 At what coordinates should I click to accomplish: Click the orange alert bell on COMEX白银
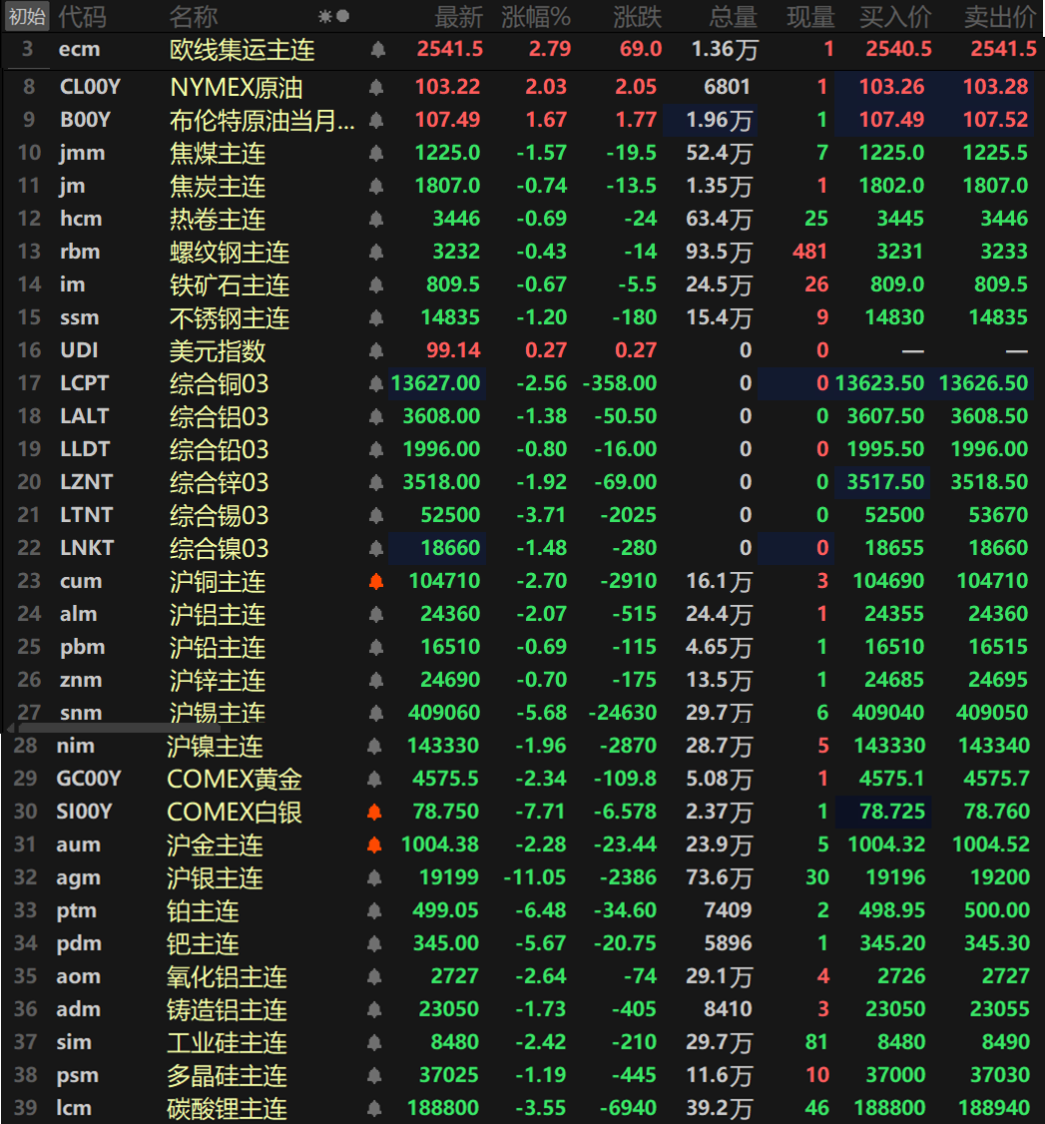pos(373,813)
